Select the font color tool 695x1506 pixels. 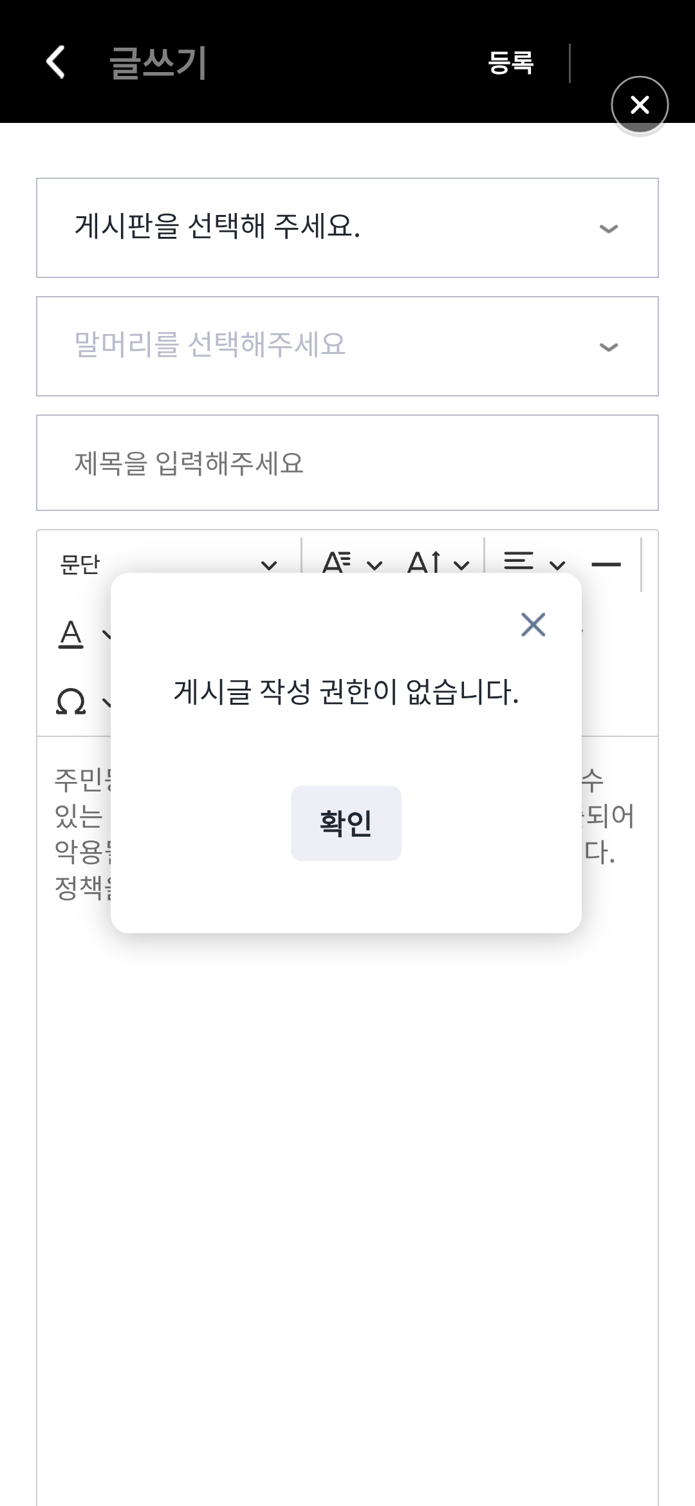(x=71, y=634)
